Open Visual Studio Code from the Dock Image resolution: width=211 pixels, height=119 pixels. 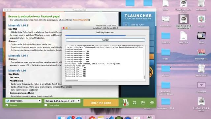tap(110, 118)
